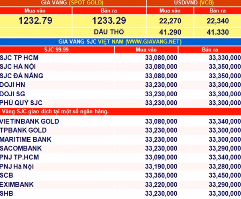Click the SJC 99.99 column header
Viewport: 241px width, 199px height.
(57, 50)
